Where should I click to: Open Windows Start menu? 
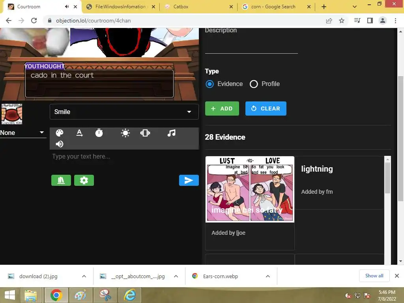point(10,295)
